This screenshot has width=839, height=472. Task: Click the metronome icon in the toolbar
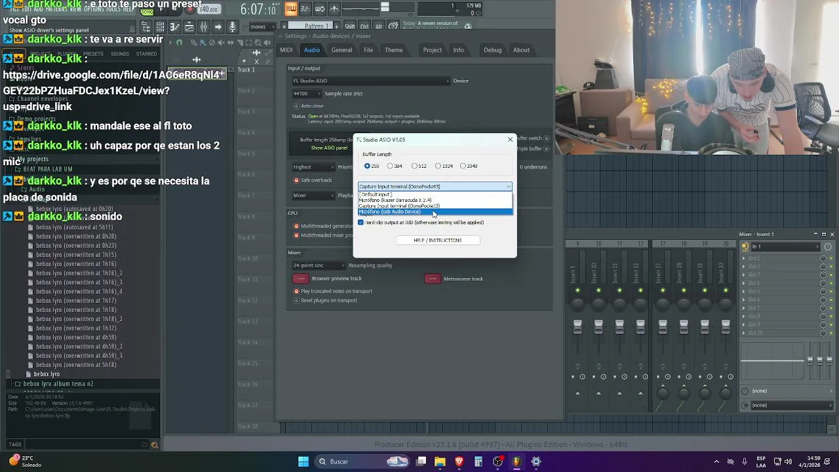coord(334,9)
